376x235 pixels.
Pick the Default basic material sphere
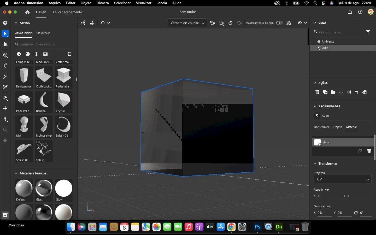[24, 188]
